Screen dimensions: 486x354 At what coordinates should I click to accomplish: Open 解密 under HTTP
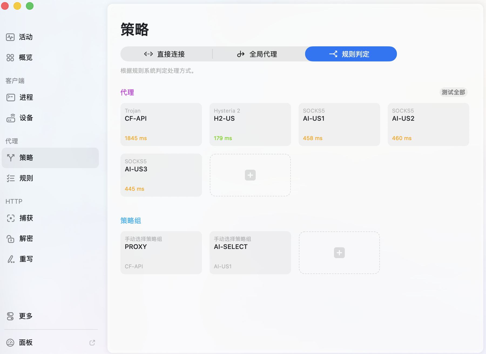coord(50,239)
